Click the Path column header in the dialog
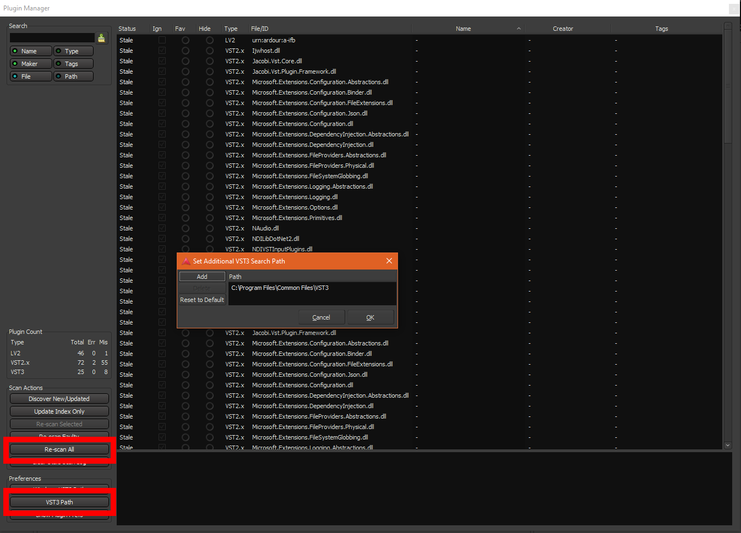741x533 pixels. point(312,277)
